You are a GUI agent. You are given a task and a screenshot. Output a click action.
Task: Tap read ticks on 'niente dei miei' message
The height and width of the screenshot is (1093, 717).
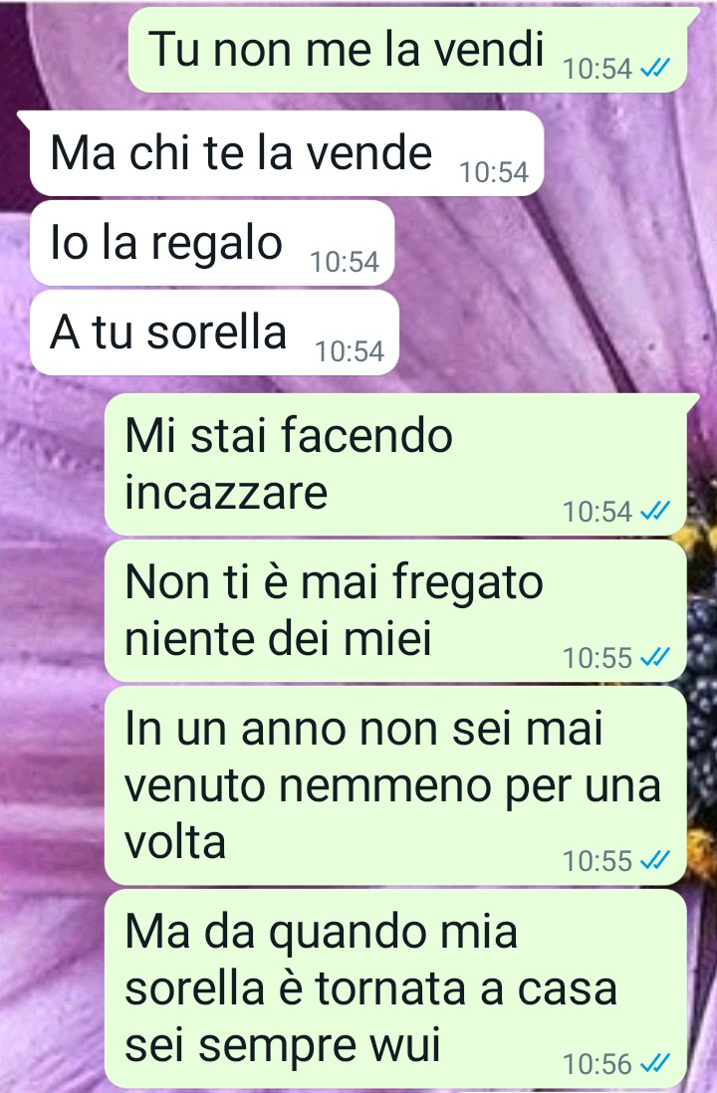pos(655,657)
